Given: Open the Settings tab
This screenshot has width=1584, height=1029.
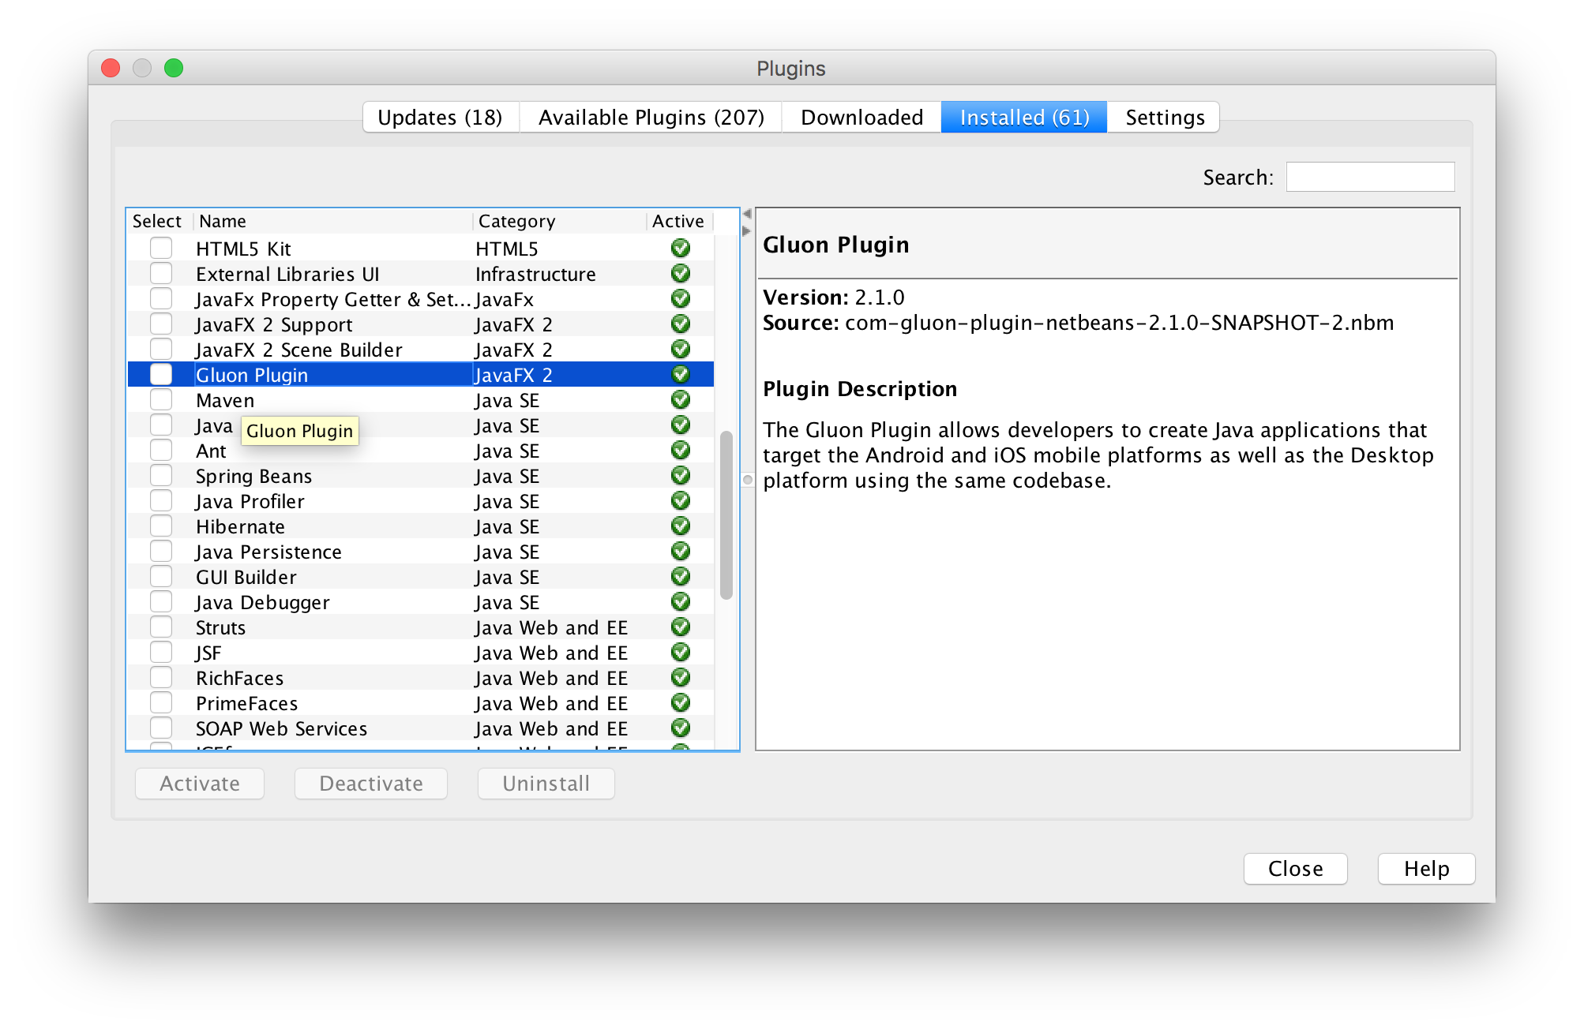Looking at the screenshot, I should (x=1164, y=118).
